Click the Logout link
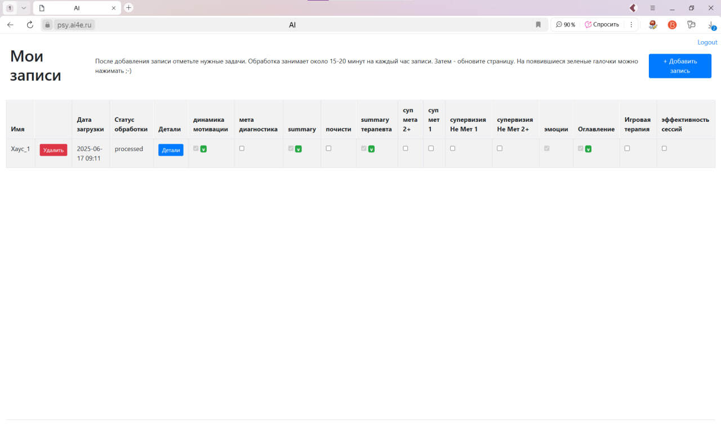 pyautogui.click(x=707, y=42)
